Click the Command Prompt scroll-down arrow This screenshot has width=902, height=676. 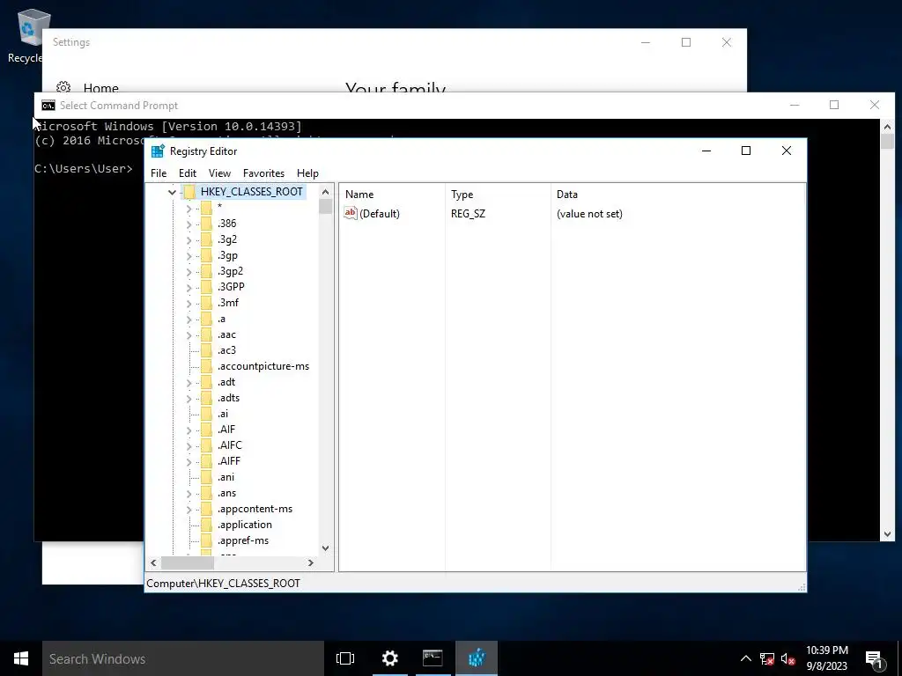click(x=887, y=534)
